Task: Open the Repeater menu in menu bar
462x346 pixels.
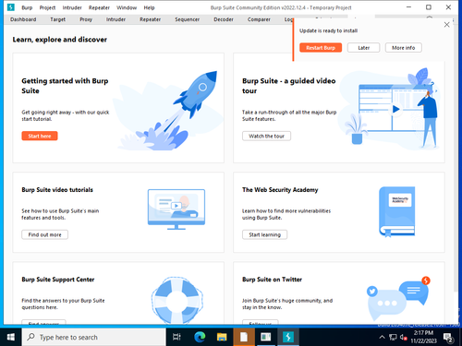Action: (99, 7)
